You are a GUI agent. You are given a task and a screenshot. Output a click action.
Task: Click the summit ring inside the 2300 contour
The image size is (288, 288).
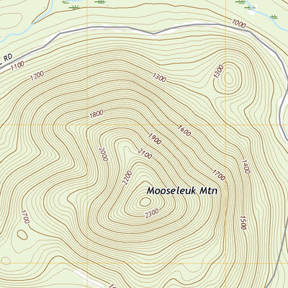point(145,202)
